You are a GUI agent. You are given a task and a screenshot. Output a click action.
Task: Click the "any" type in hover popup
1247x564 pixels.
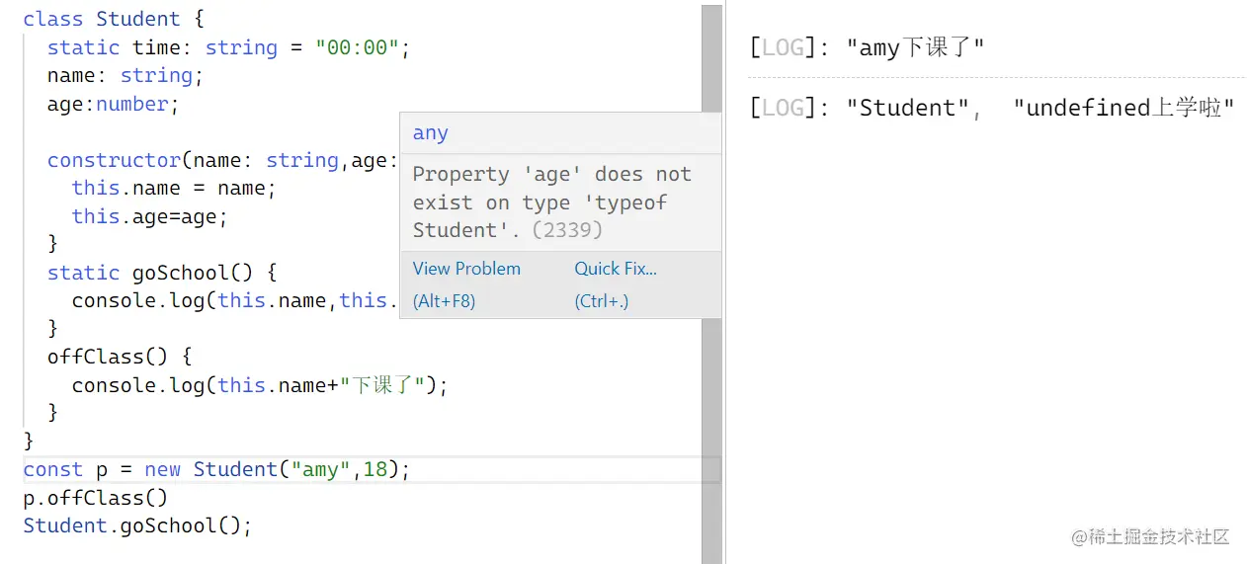(x=431, y=133)
